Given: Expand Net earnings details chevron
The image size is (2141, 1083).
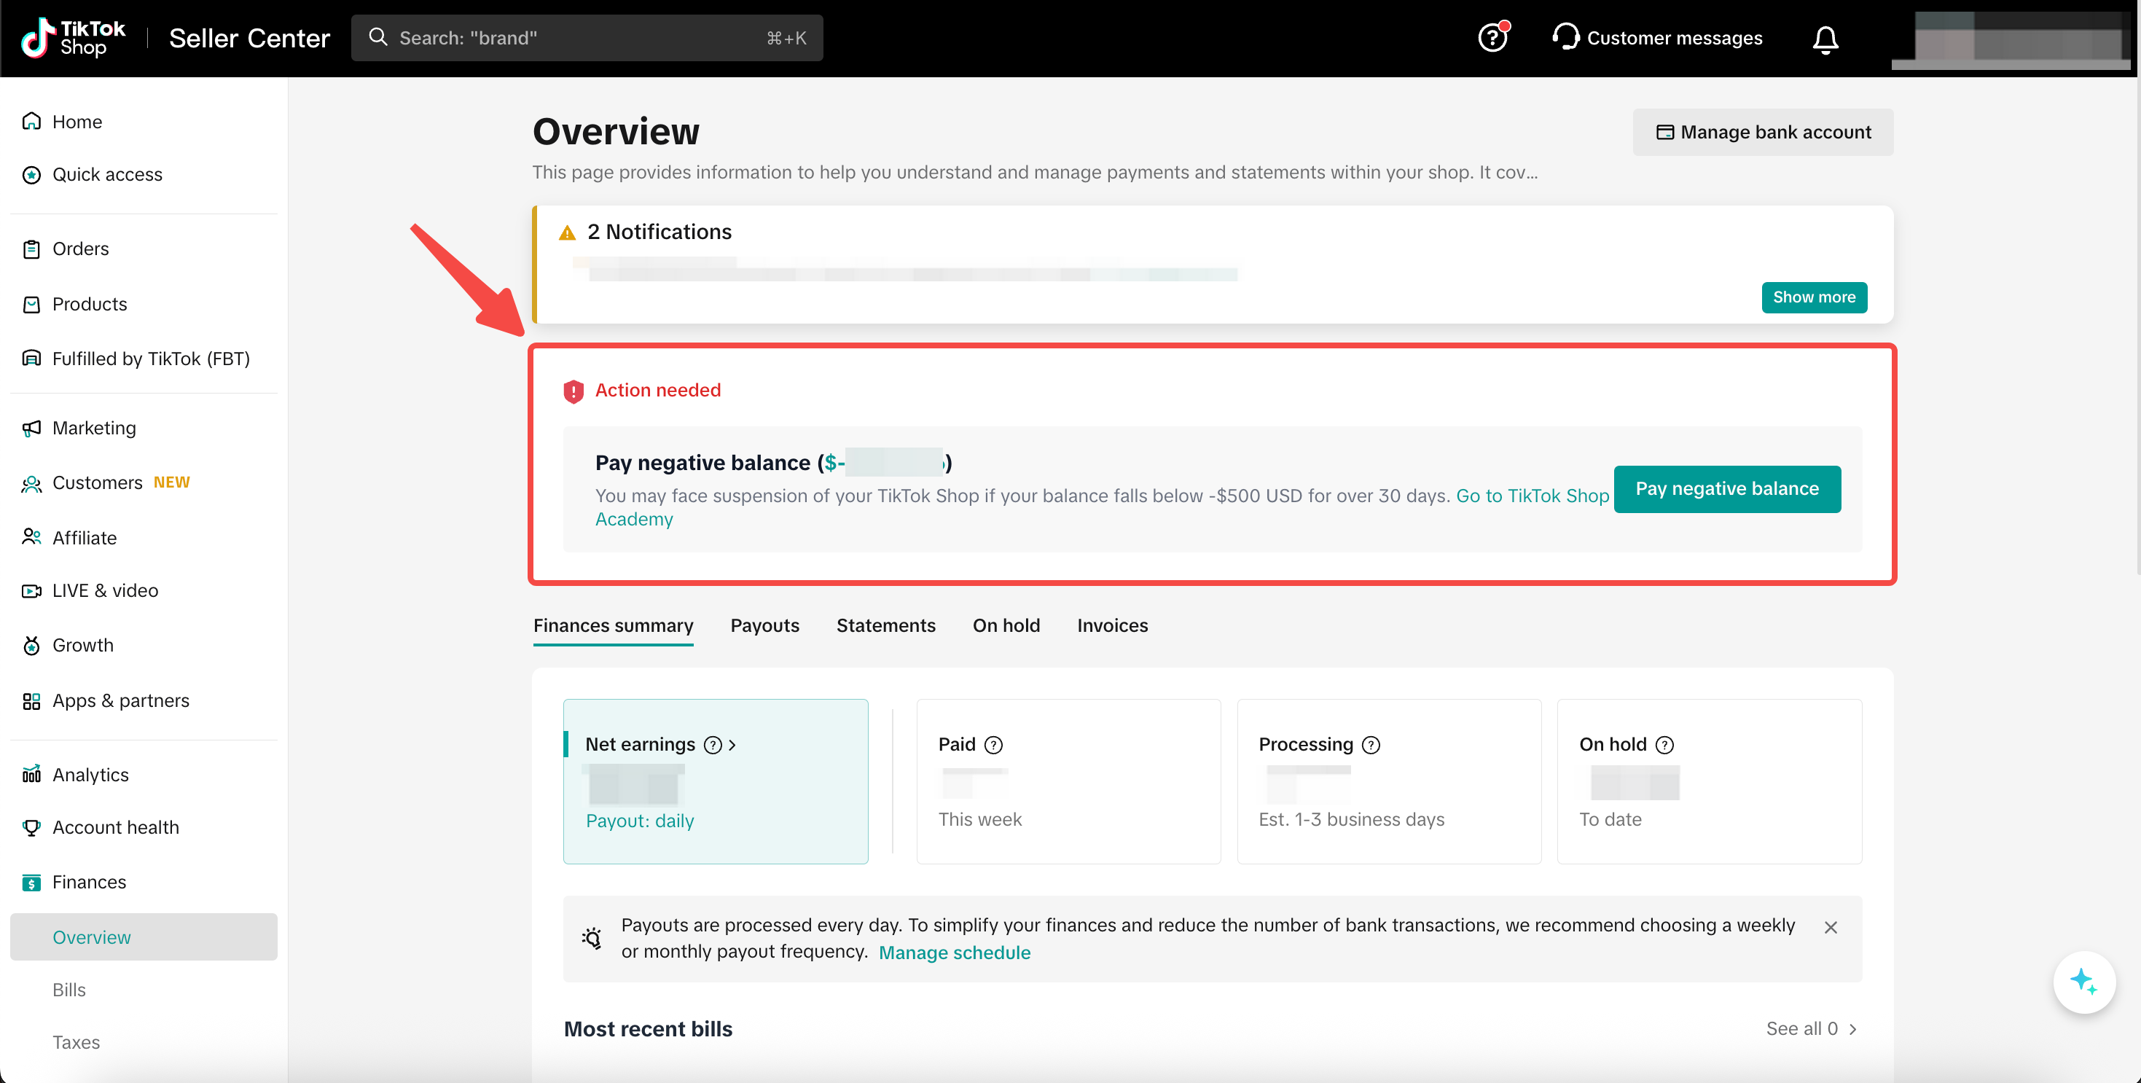Looking at the screenshot, I should pyautogui.click(x=732, y=745).
